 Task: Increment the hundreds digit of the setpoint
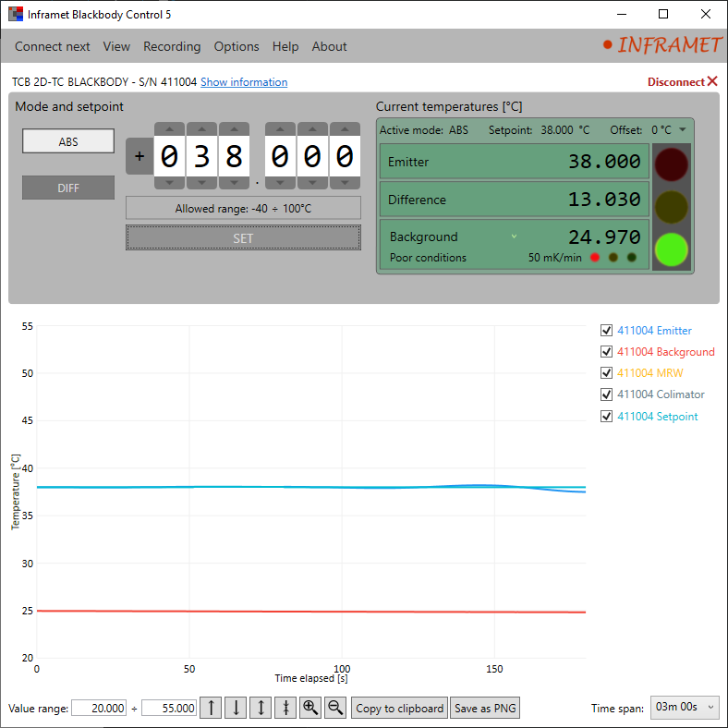[169, 129]
